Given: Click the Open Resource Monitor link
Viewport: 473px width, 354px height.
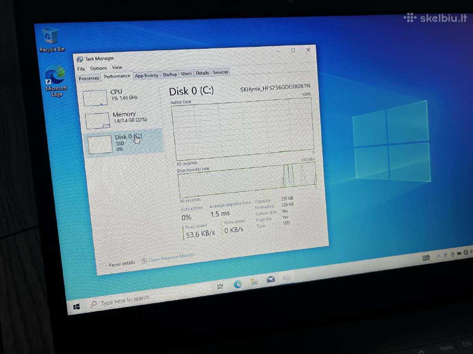Looking at the screenshot, I should click(171, 258).
